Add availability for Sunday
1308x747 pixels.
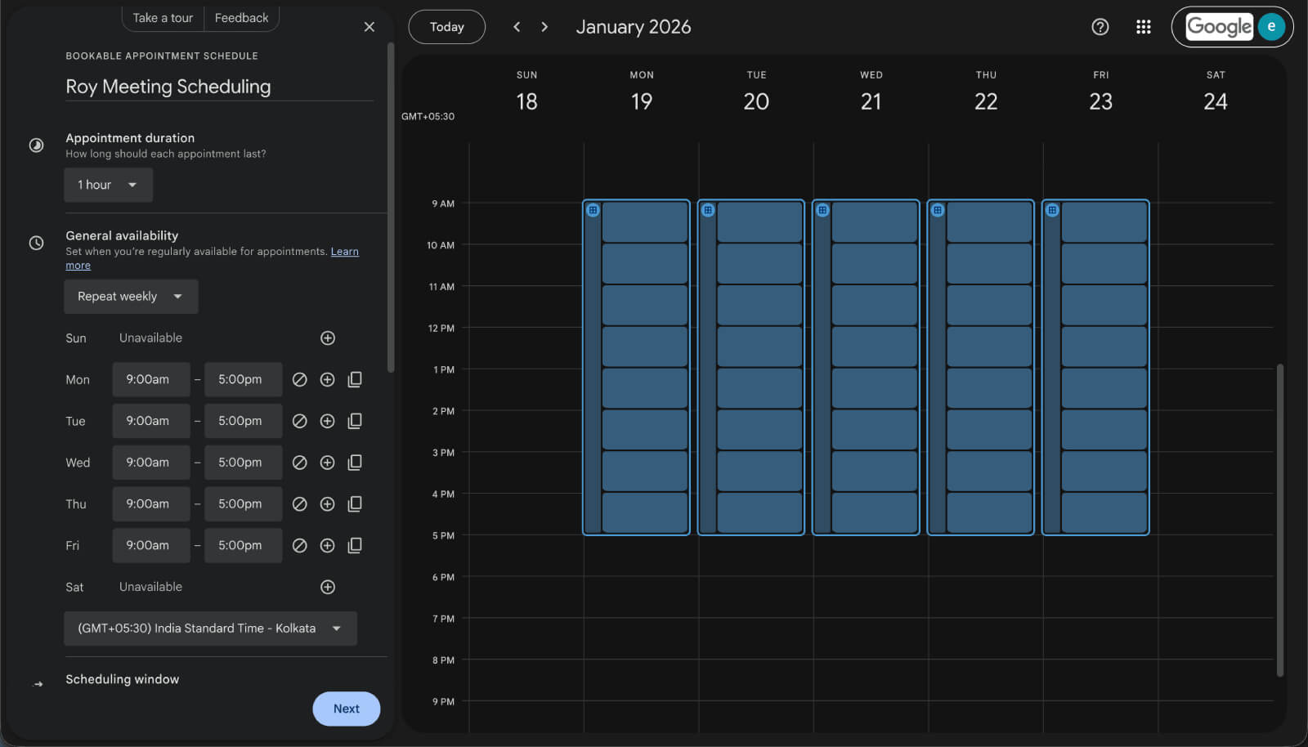pyautogui.click(x=328, y=338)
